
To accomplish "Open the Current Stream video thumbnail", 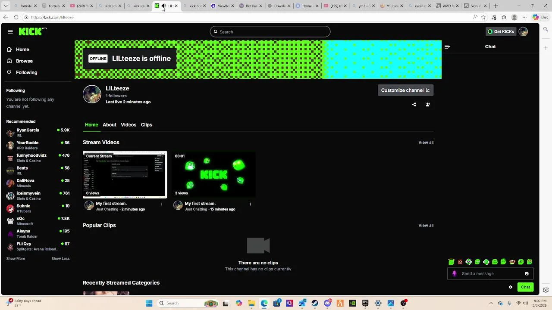I will 125,174.
